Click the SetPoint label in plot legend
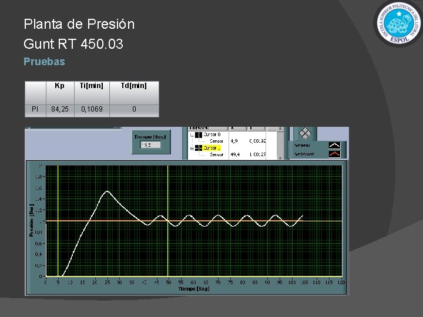The image size is (423, 317). coord(304,154)
